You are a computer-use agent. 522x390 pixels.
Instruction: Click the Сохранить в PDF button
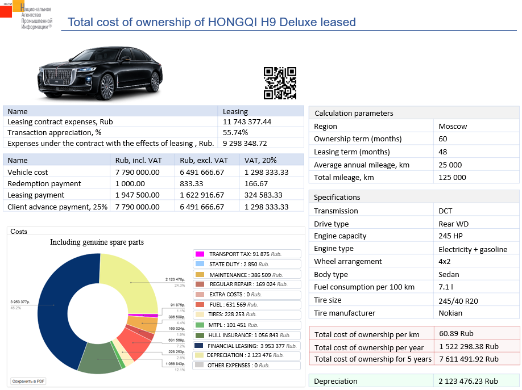(28, 381)
